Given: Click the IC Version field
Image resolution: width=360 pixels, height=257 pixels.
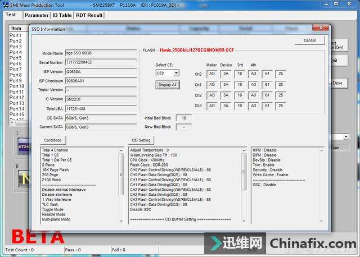Looking at the screenshot, I should click(101, 99).
